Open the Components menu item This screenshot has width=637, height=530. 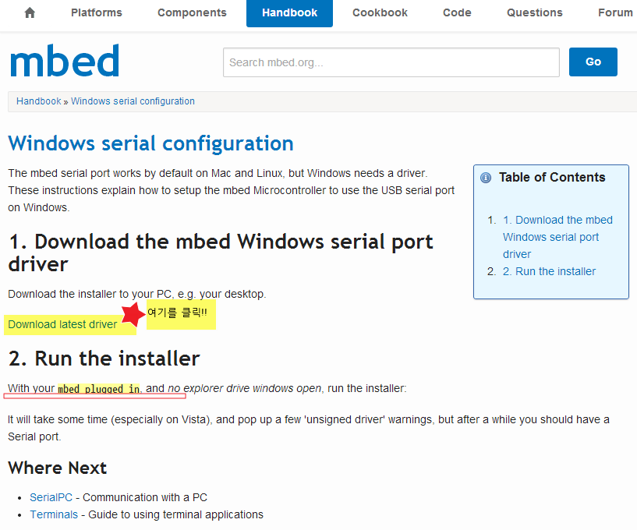point(192,13)
